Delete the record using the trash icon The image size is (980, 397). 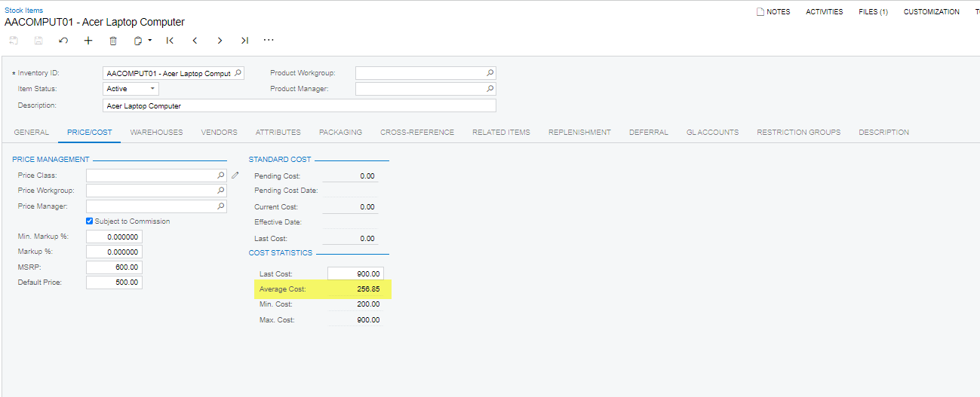point(113,41)
